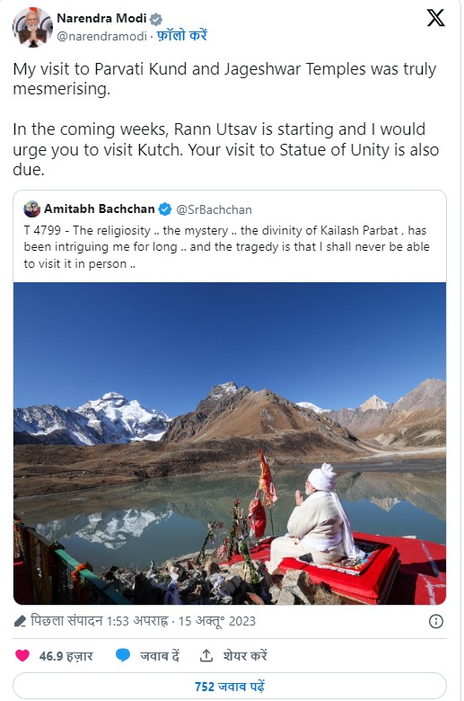Open Amitabh Bachchan's quoted tweet text
The width and height of the screenshot is (464, 701).
pyautogui.click(x=226, y=247)
